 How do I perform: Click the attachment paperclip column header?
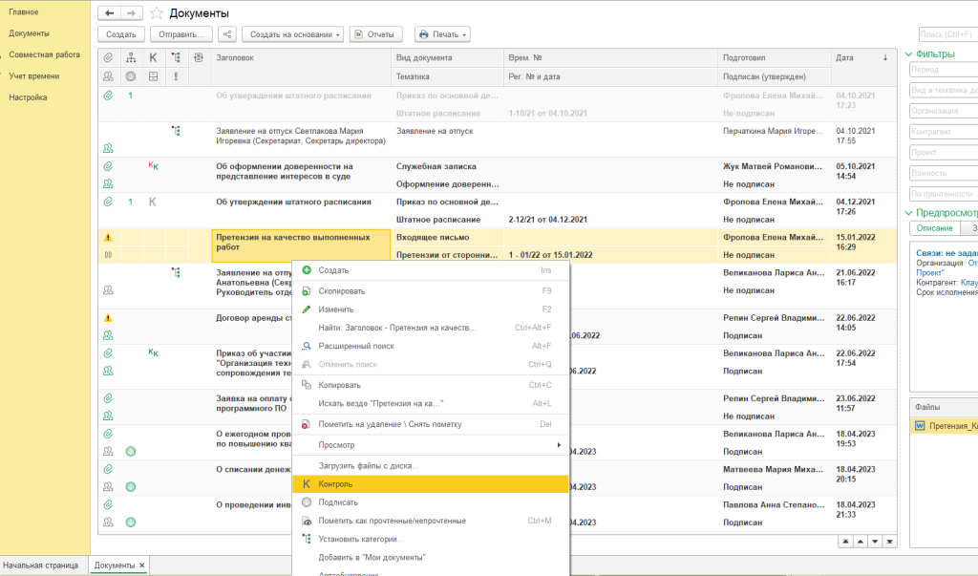click(108, 58)
